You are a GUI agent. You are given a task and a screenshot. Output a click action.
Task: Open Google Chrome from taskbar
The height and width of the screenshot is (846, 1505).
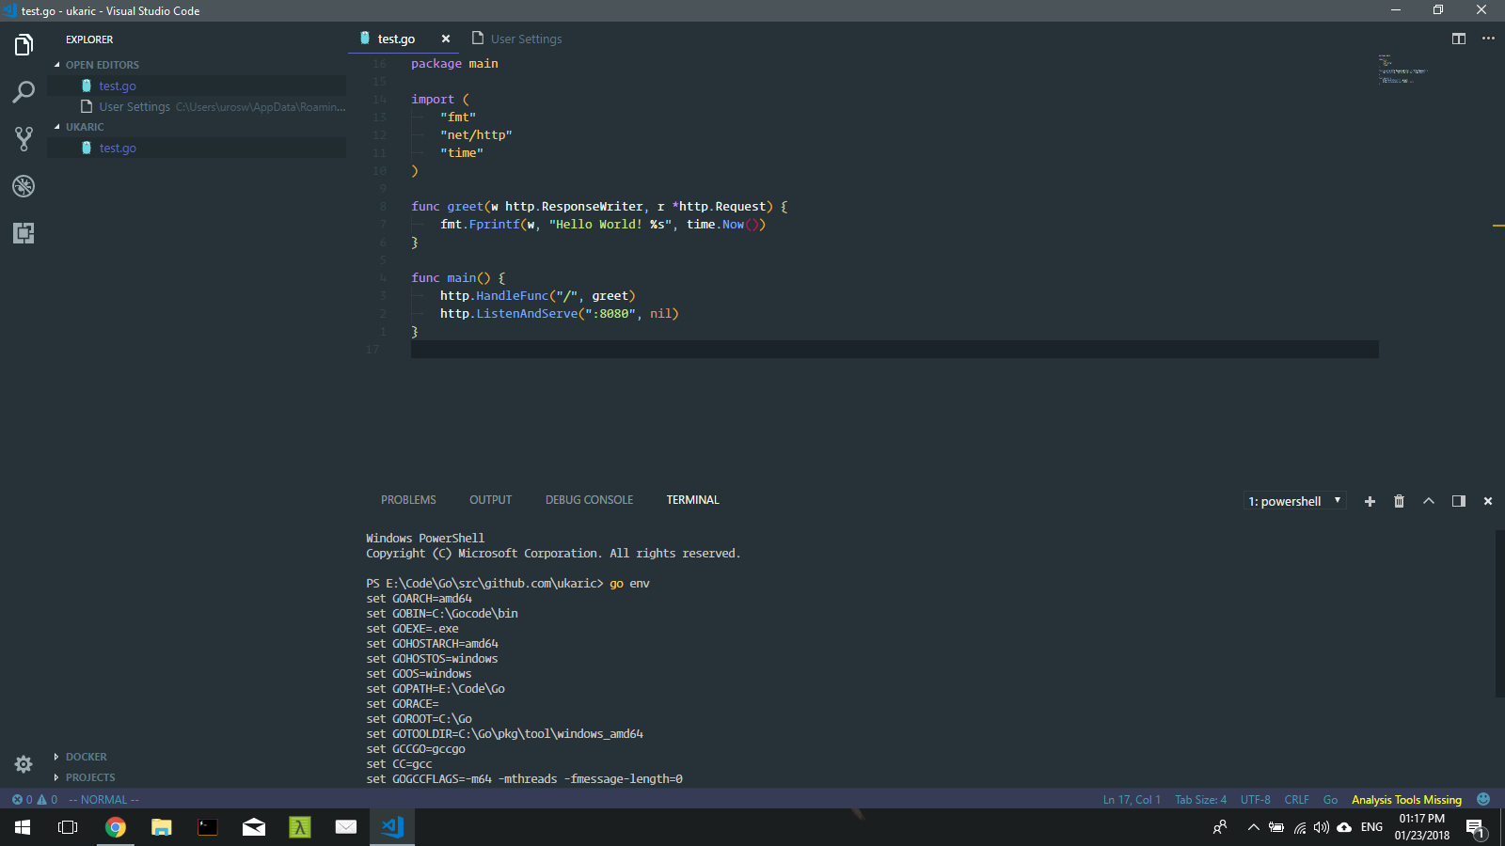[x=116, y=827]
